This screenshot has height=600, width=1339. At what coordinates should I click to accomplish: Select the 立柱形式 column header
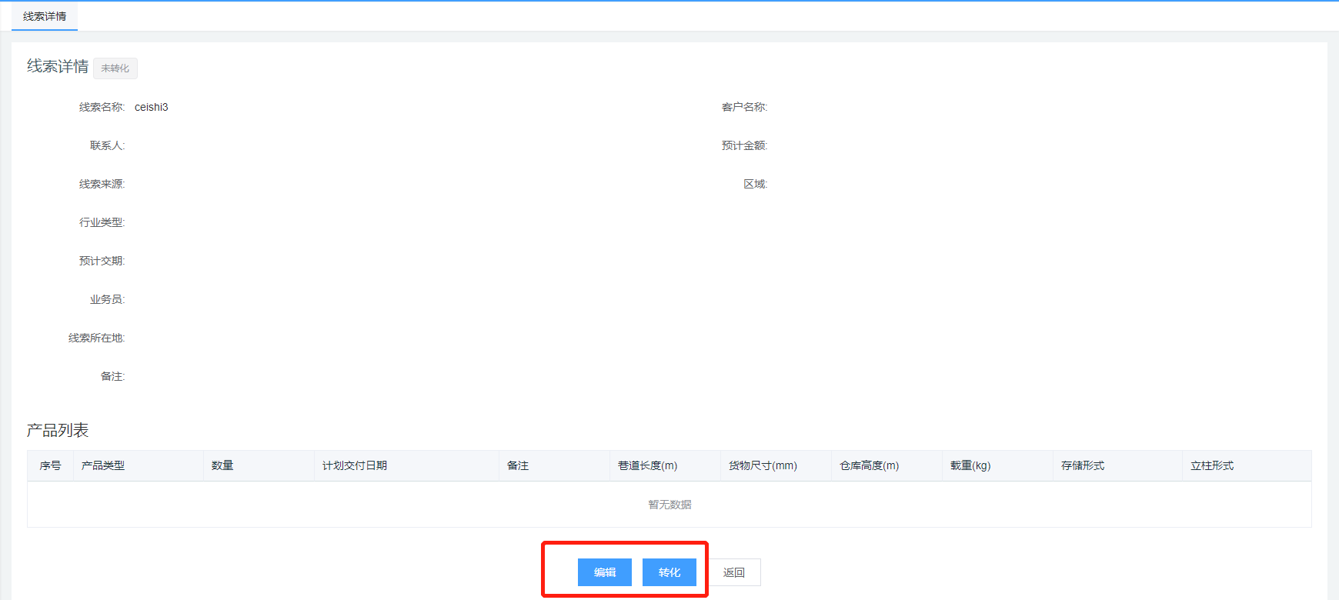pos(1212,465)
